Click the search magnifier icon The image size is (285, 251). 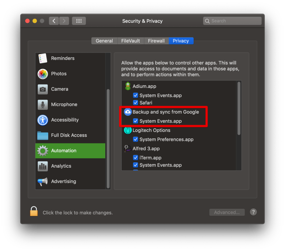point(207,21)
